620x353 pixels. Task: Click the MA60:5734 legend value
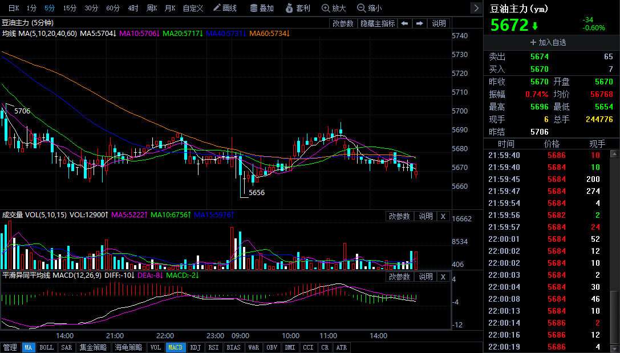point(269,34)
